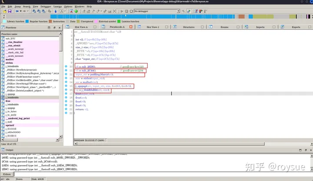Stop process with the stop icon
Image resolution: width=313 pixels, height=181 pixels.
click(x=131, y=11)
